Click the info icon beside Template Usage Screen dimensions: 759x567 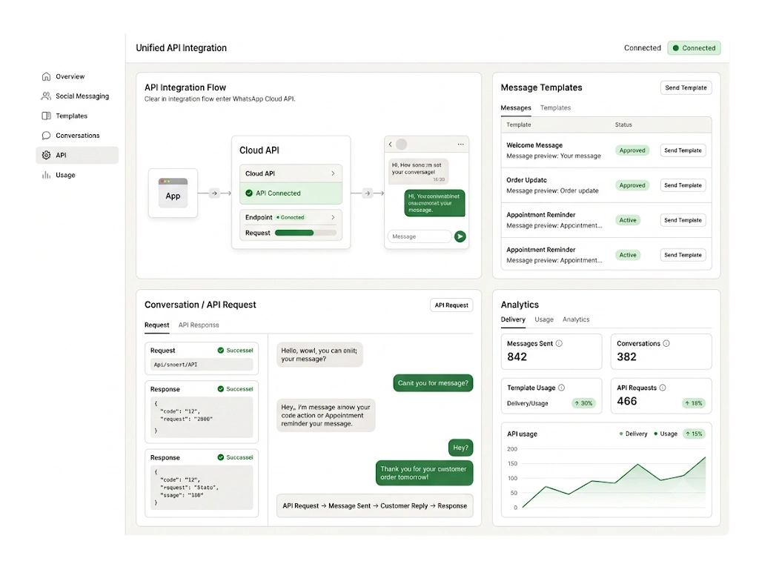click(x=562, y=388)
